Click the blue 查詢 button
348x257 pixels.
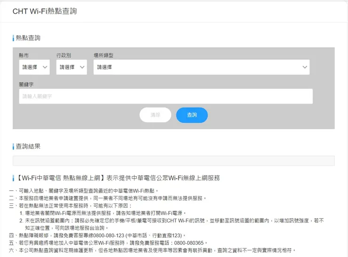click(x=192, y=115)
